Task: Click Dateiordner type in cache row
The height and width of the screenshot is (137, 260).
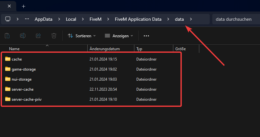Action: 146,59
